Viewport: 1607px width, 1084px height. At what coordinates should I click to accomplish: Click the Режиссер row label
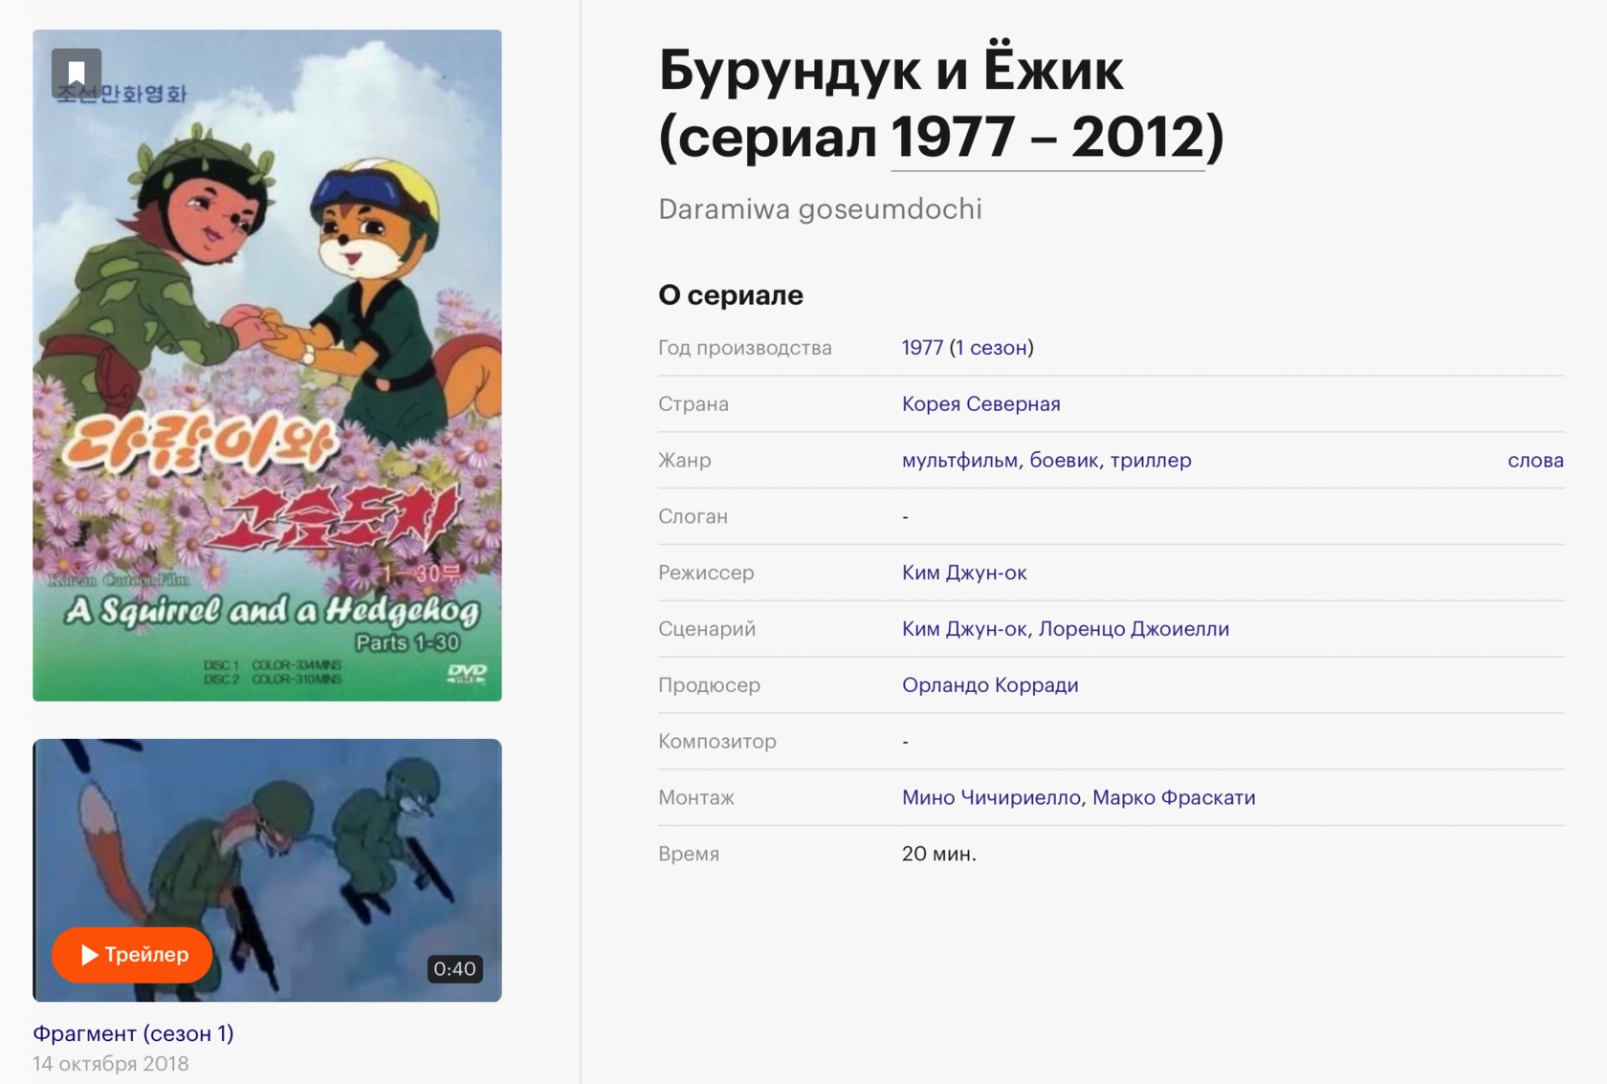706,573
